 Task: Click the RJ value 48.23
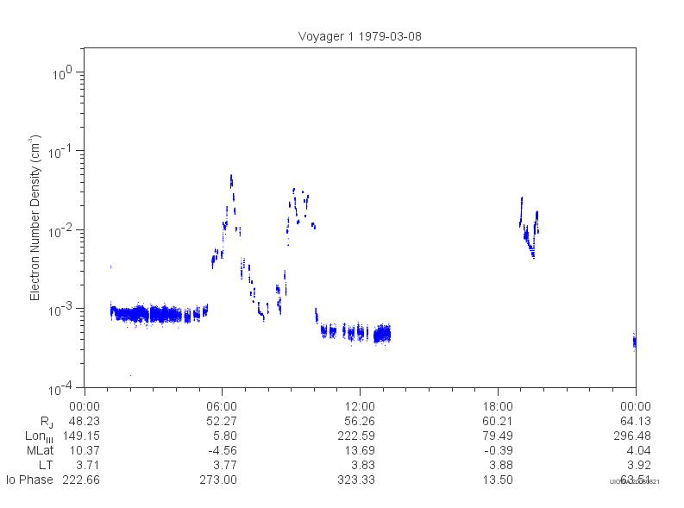tap(85, 421)
